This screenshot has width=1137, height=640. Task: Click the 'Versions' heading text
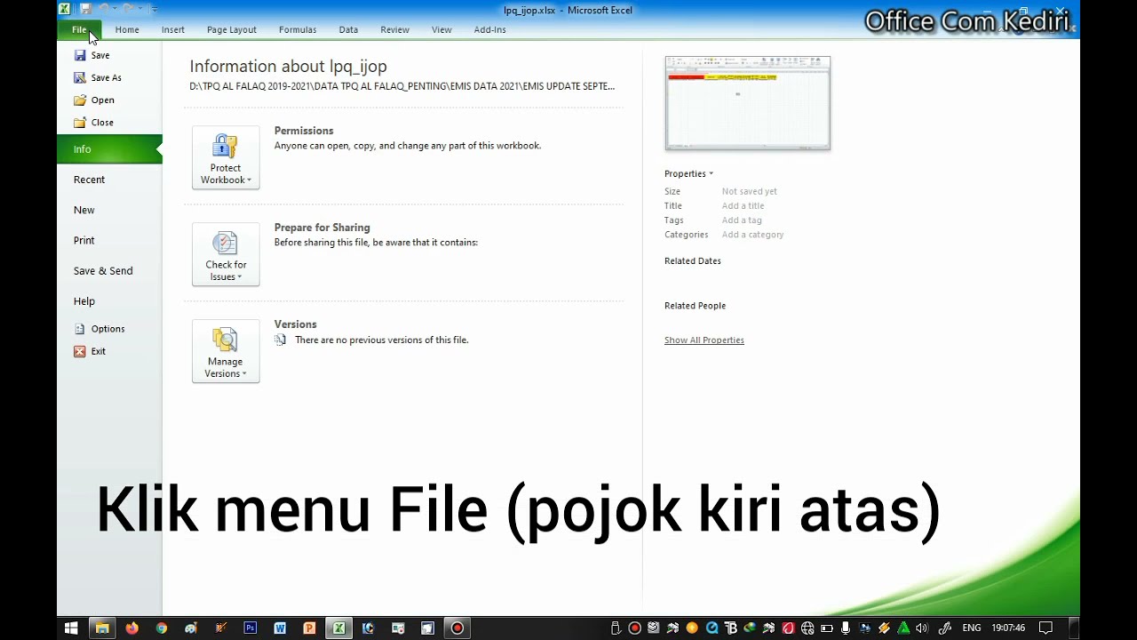pos(296,324)
